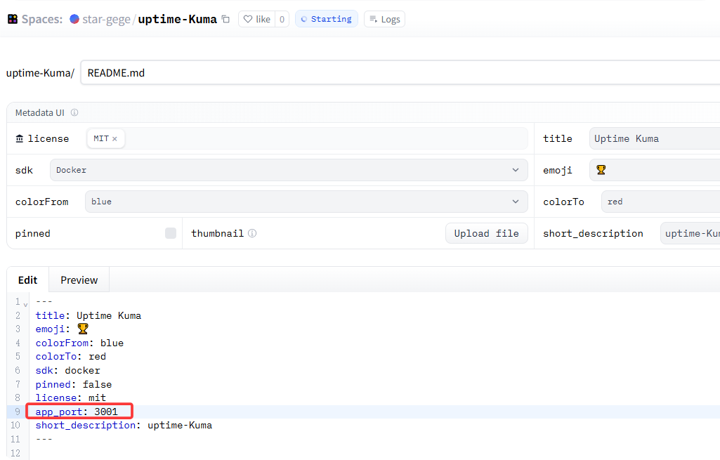Click the license bank icon
720x460 pixels.
(20, 138)
